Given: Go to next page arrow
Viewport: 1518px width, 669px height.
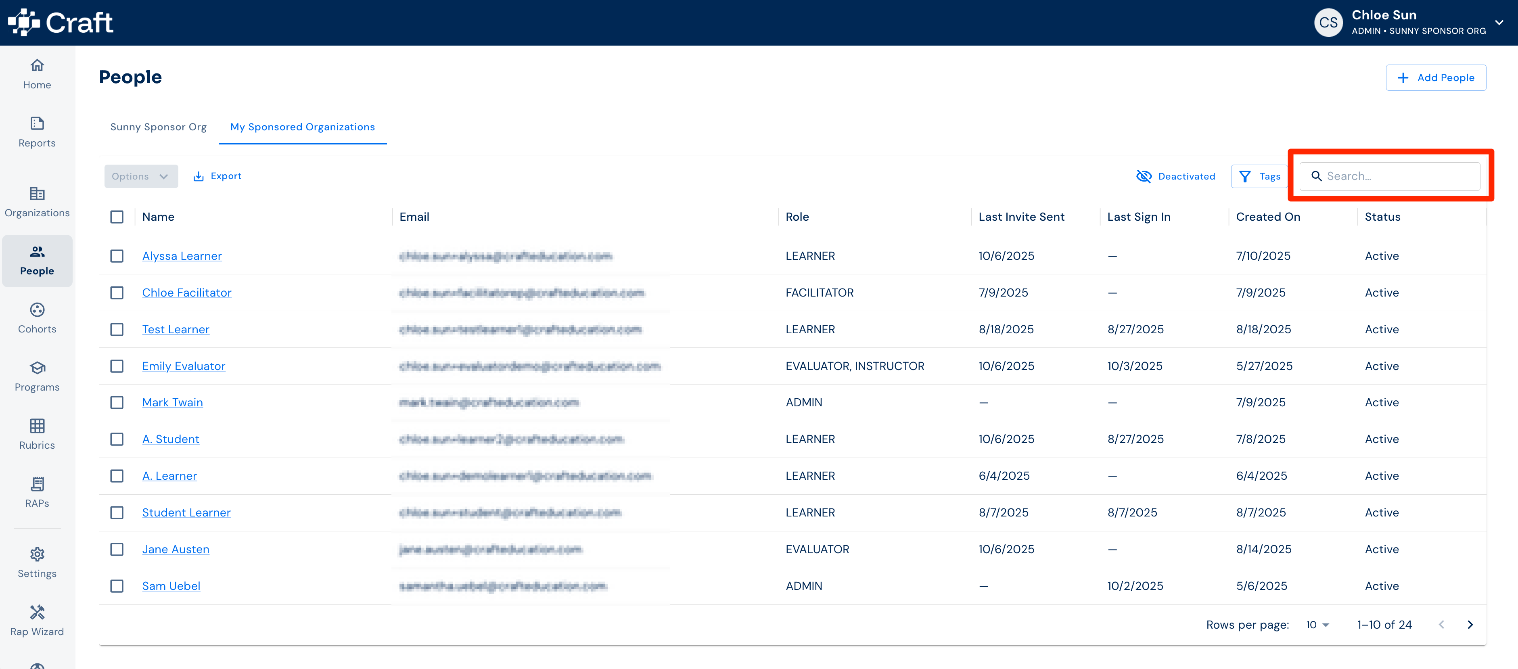Looking at the screenshot, I should click(x=1470, y=625).
